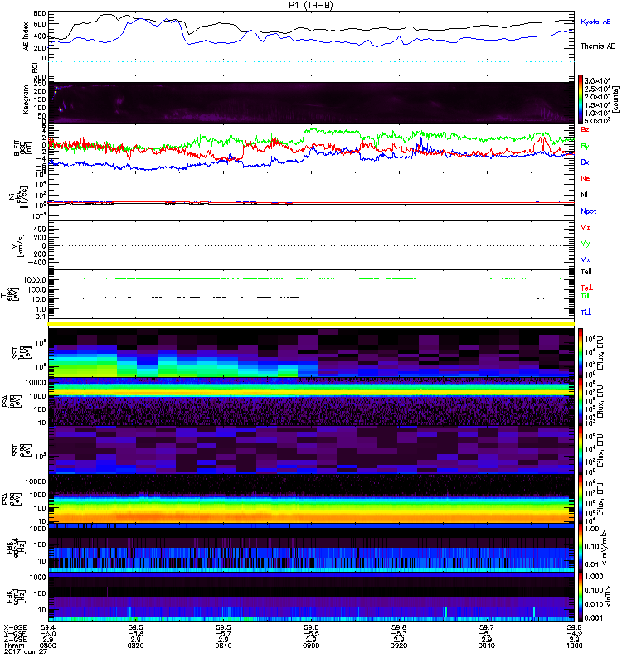Click the '0940' time tick label

[486, 646]
